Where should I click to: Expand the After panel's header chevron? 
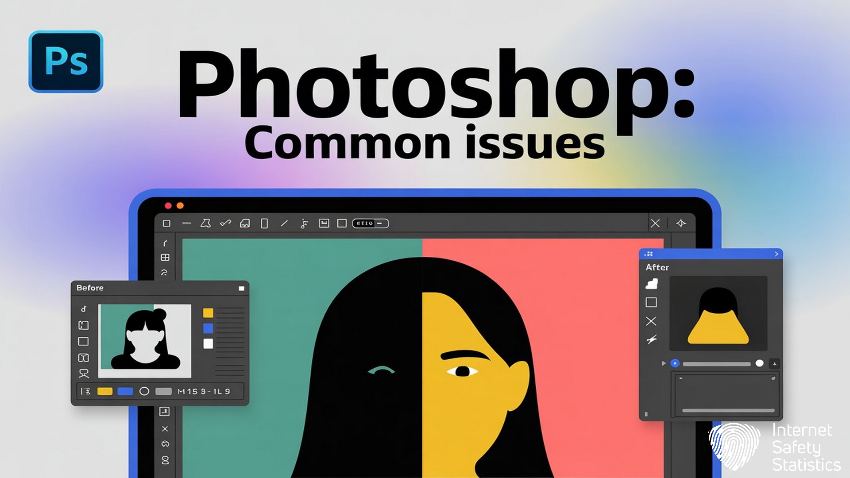pyautogui.click(x=777, y=254)
